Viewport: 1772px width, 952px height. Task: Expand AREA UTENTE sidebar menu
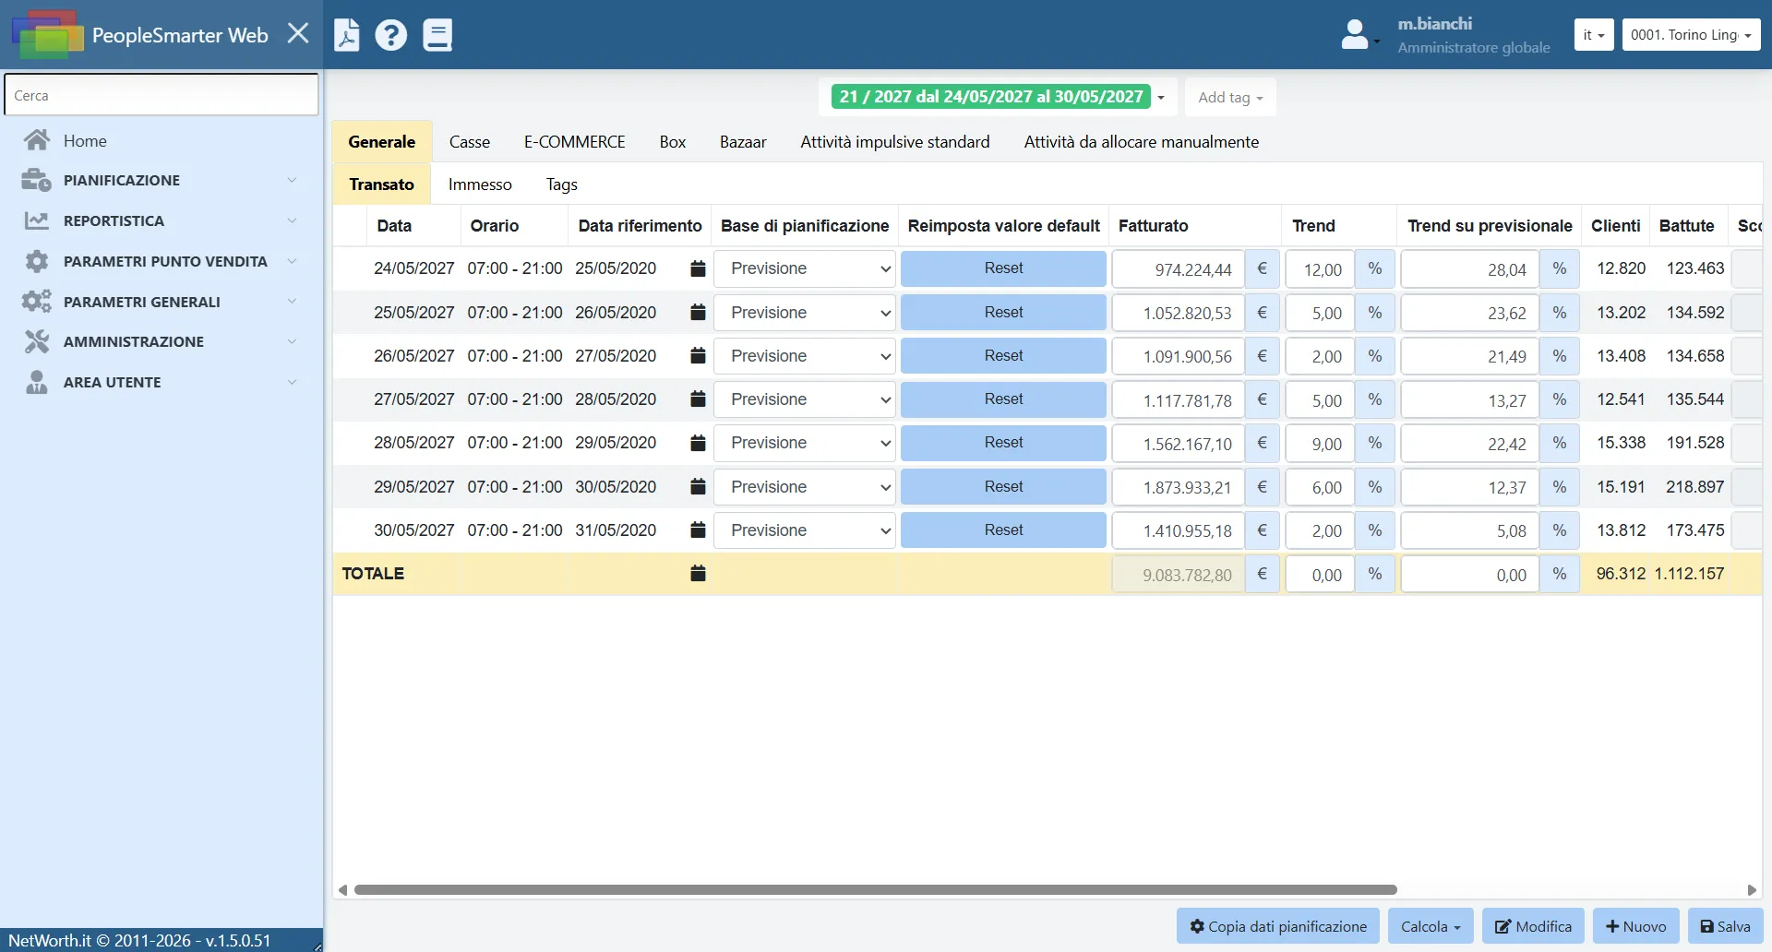click(162, 382)
